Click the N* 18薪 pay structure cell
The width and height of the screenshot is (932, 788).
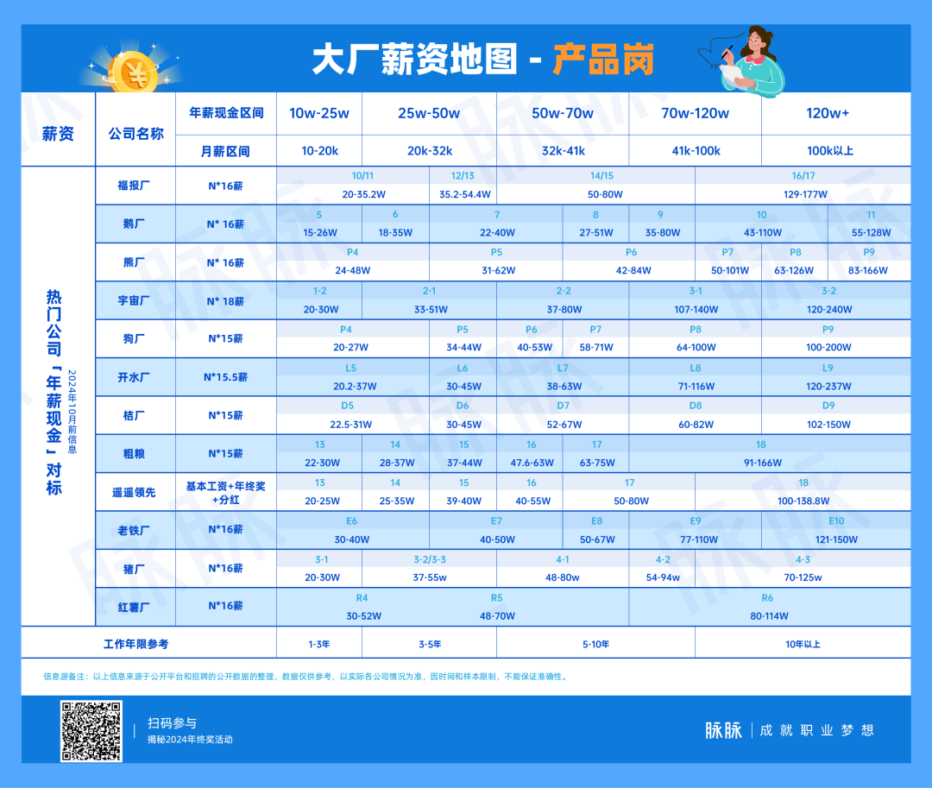tap(225, 301)
